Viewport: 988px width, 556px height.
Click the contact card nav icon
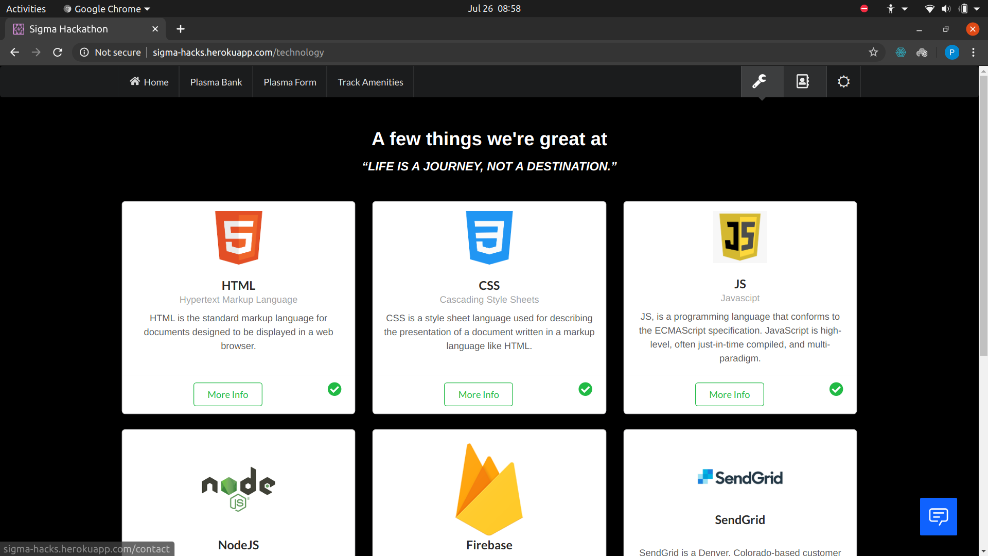(x=803, y=81)
